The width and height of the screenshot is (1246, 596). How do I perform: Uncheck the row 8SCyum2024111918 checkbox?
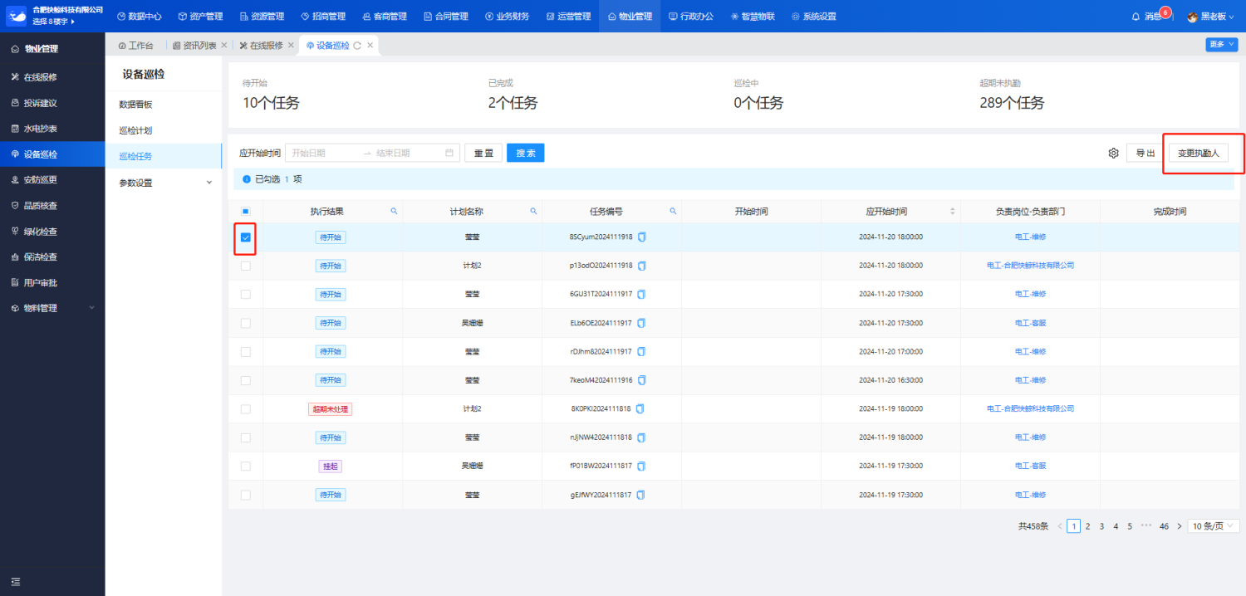[245, 237]
